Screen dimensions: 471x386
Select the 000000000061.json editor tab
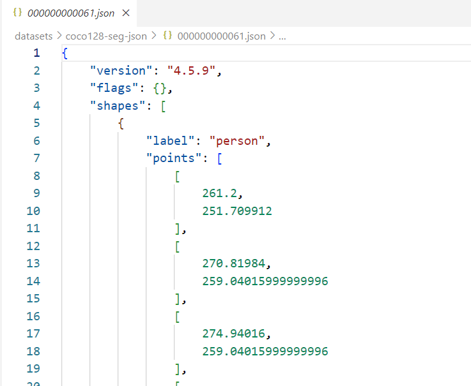(x=70, y=13)
